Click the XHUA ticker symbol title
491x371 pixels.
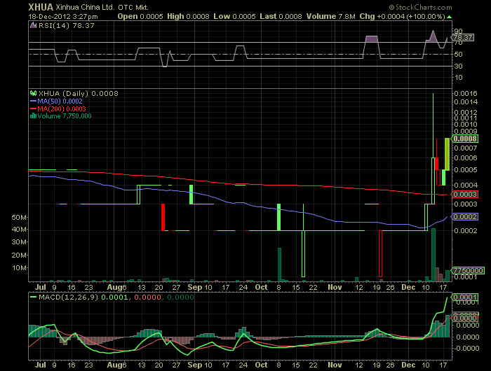click(41, 7)
